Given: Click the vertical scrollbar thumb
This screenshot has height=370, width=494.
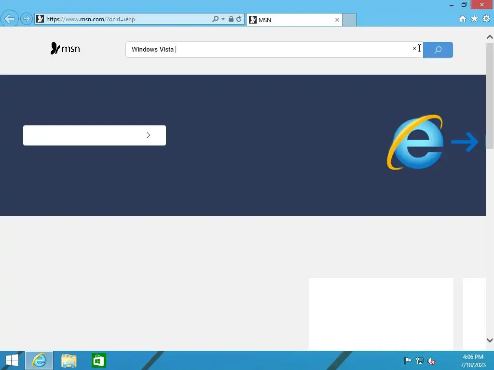Looking at the screenshot, I should [490, 96].
